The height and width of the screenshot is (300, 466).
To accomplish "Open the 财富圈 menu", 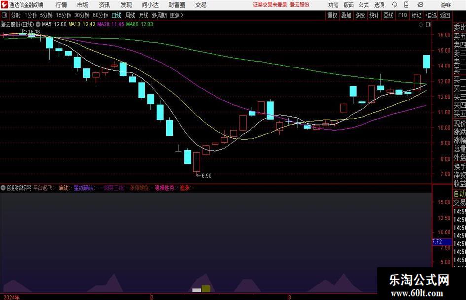I will (177, 5).
